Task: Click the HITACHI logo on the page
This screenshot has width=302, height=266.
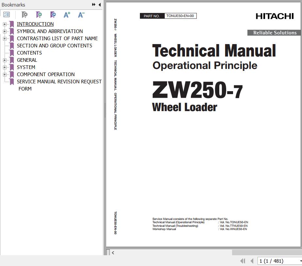Action: [275, 16]
